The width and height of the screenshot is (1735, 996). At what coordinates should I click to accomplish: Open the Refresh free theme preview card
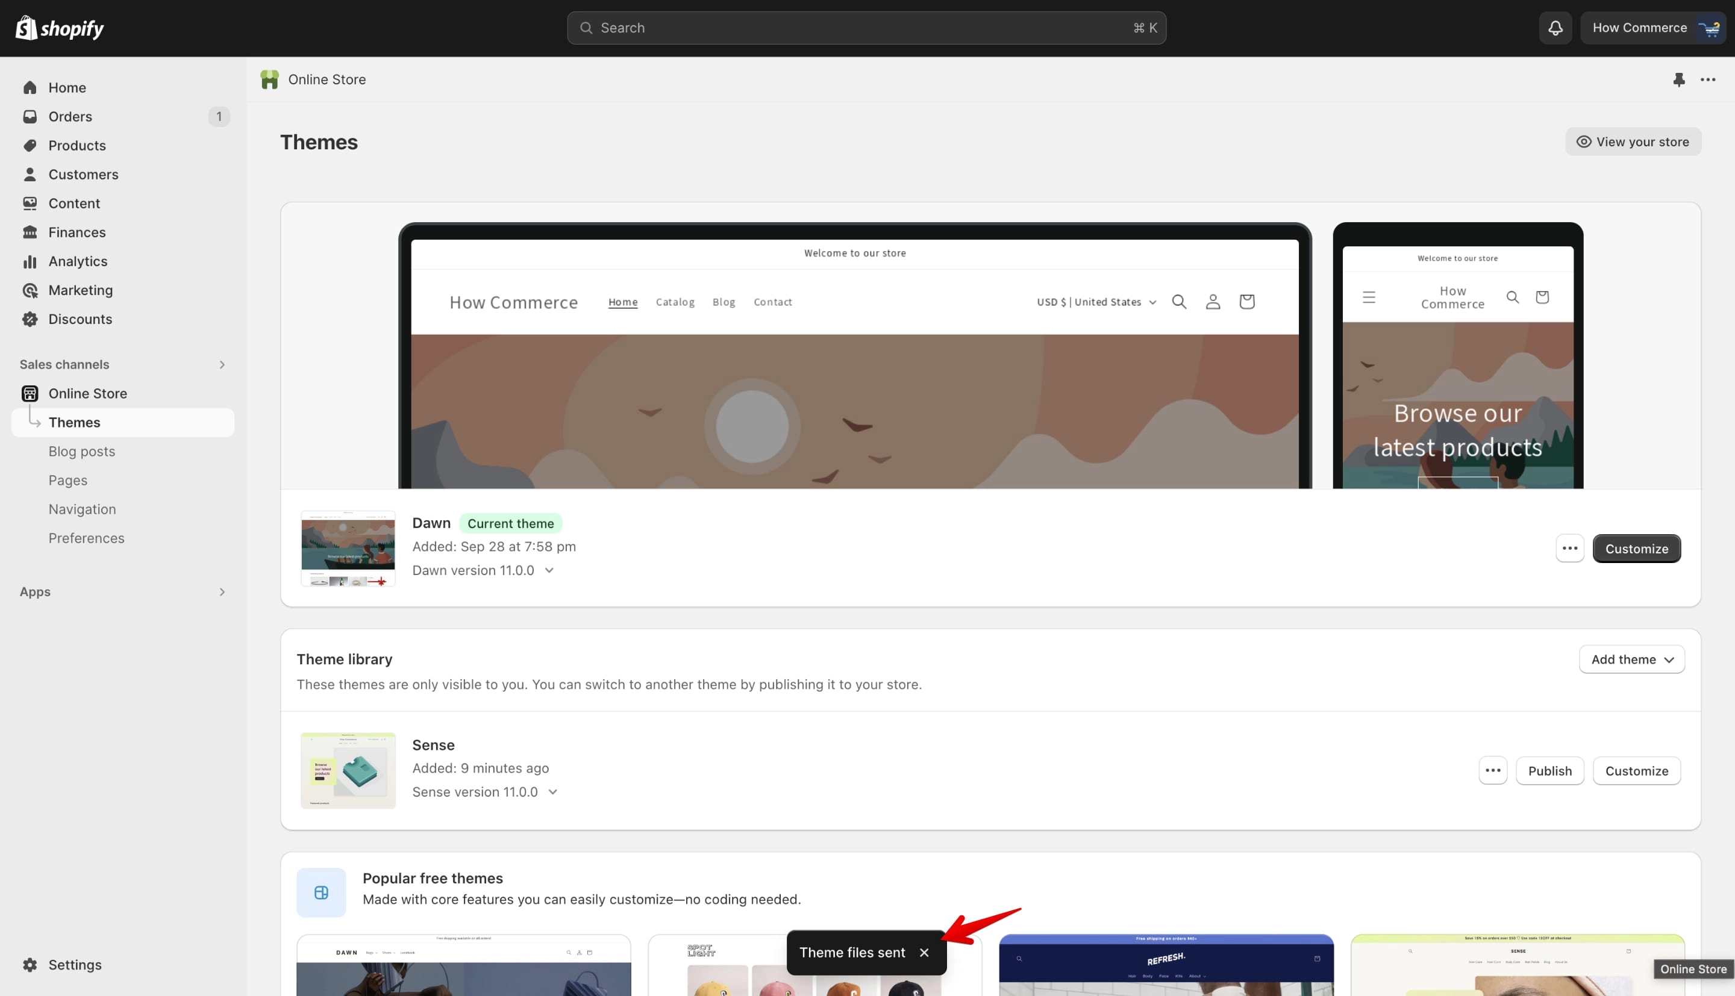(x=1166, y=965)
